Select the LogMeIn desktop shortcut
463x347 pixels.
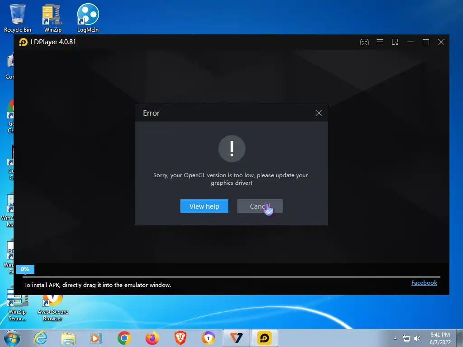click(x=88, y=18)
